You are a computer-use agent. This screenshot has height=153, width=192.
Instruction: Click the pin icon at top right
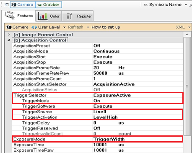190,5
